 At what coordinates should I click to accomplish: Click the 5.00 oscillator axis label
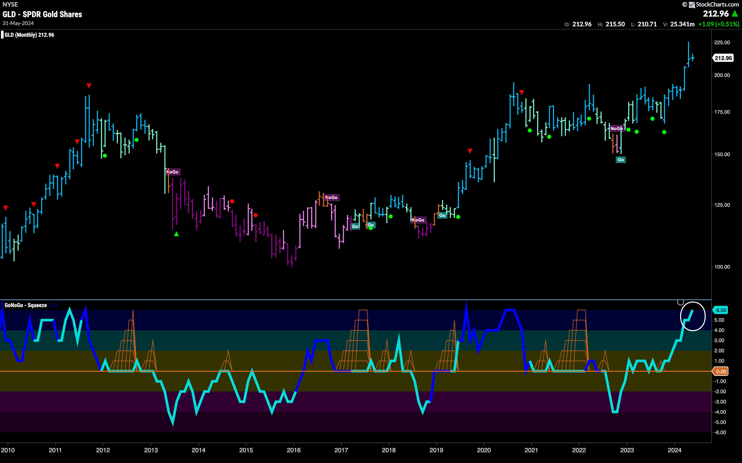pos(720,320)
